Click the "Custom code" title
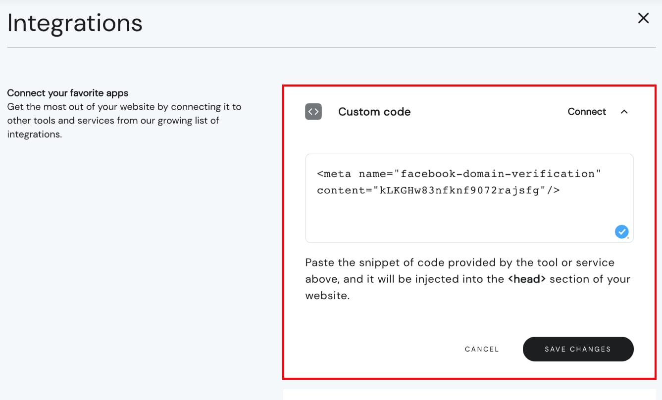 pos(374,112)
